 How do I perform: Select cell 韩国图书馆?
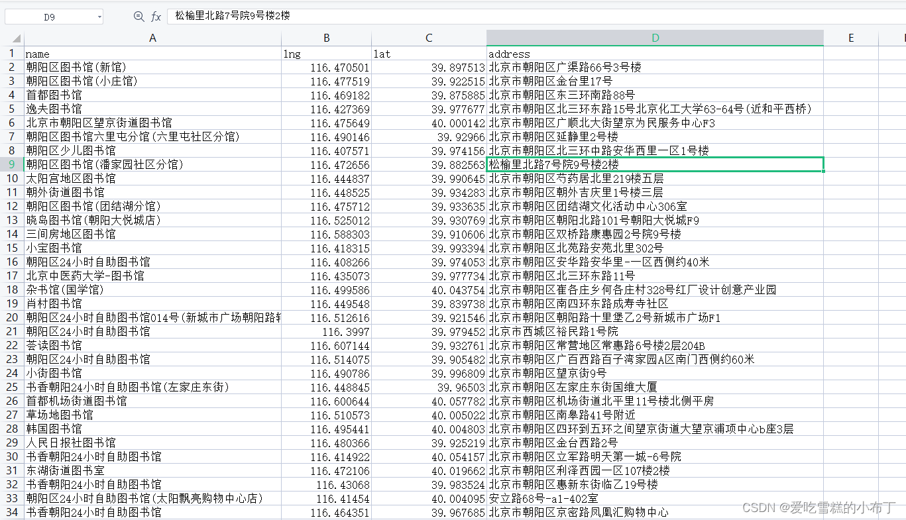(x=152, y=429)
